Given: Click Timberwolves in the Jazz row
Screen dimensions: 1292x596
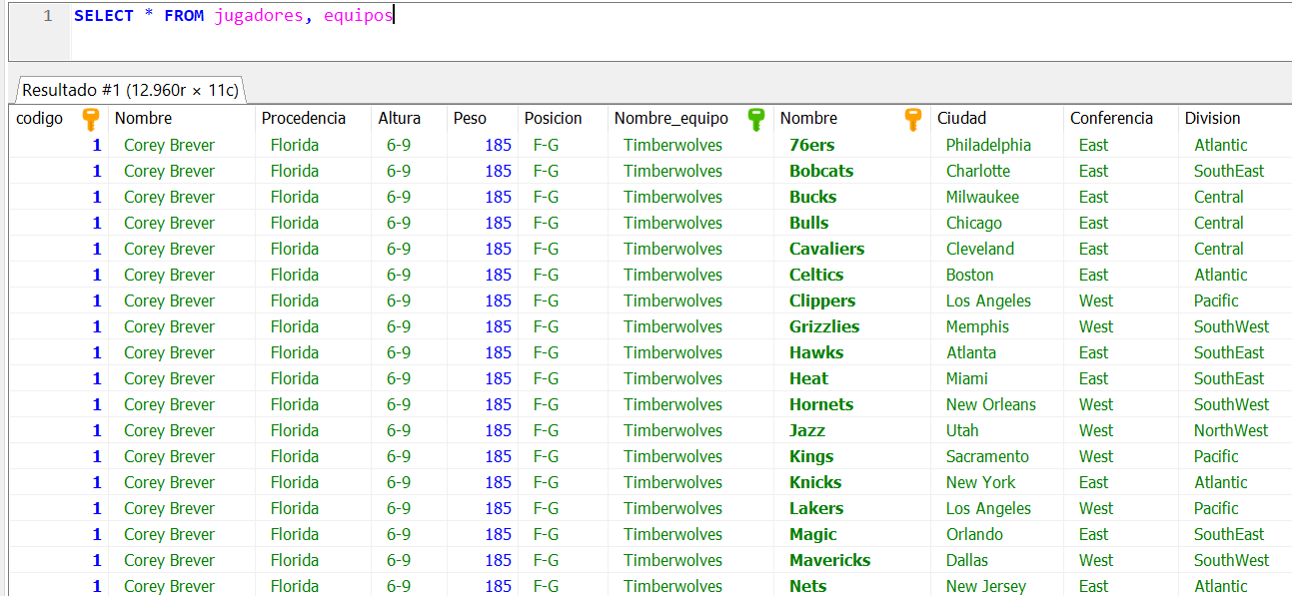Looking at the screenshot, I should tap(672, 430).
